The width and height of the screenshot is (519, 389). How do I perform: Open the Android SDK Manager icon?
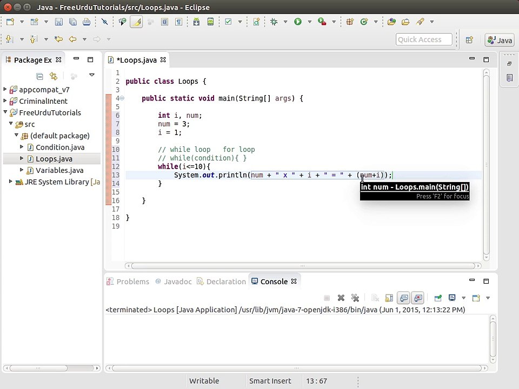196,22
